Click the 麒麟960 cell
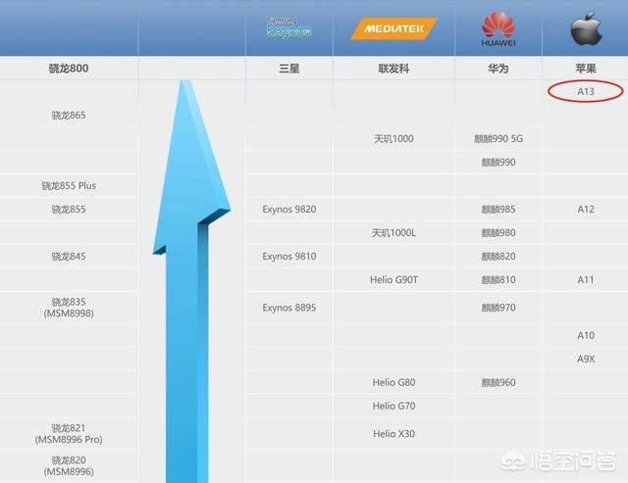The height and width of the screenshot is (483, 628). point(498,382)
